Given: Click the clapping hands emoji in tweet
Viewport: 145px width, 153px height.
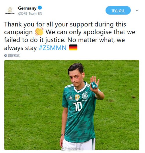Looking at the screenshot, I should click(x=39, y=32).
